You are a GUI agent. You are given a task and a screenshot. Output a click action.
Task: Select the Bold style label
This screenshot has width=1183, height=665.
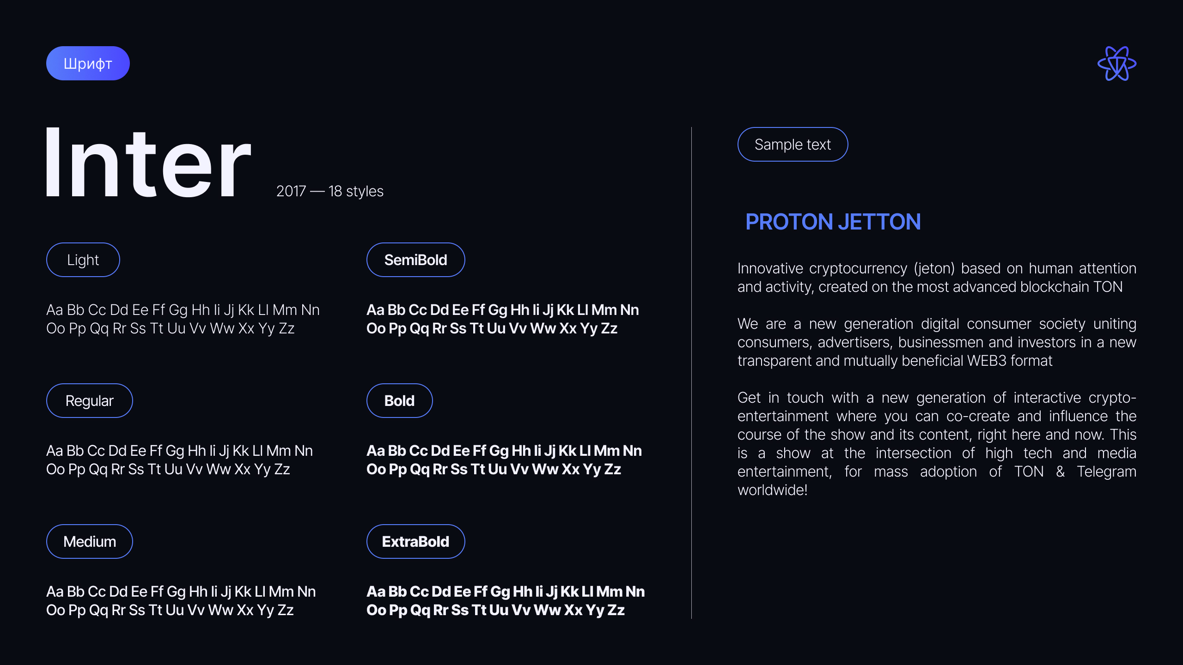399,401
